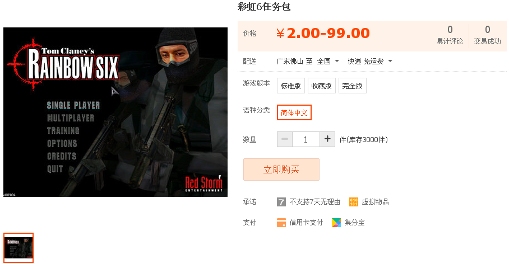Expand the 全国 delivery destination dropdown

pyautogui.click(x=328, y=61)
